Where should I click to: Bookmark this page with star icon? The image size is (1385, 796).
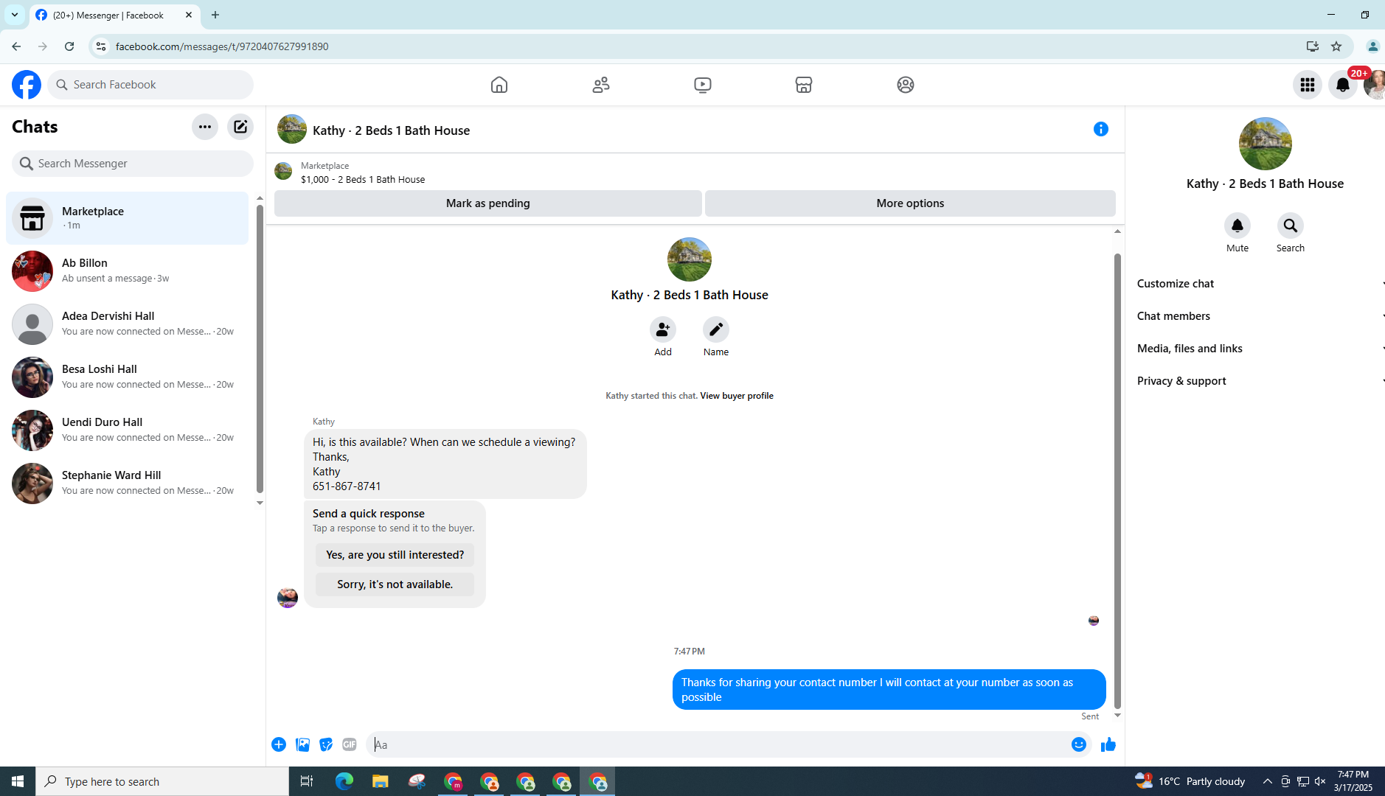1336,46
